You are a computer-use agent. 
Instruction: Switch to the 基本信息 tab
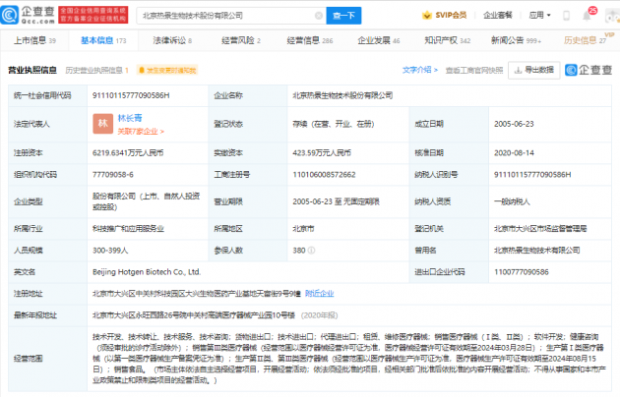tap(103, 40)
